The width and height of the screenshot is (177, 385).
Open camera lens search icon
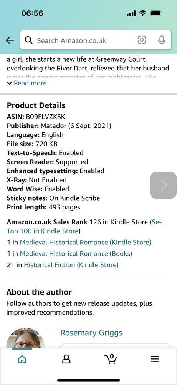click(142, 40)
